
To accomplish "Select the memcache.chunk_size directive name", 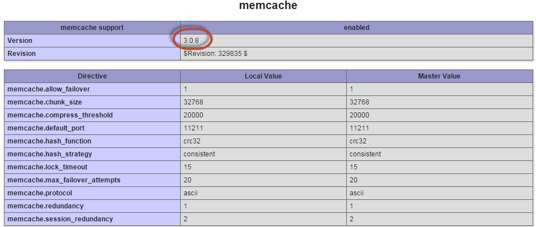I will click(45, 102).
